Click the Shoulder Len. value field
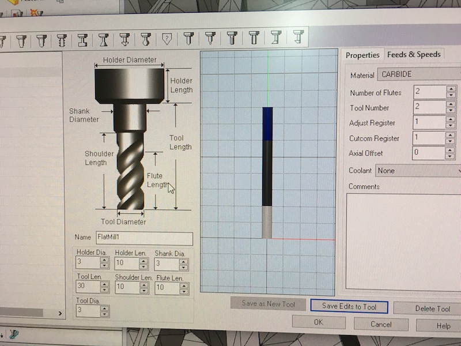The width and height of the screenshot is (461, 346). point(127,287)
